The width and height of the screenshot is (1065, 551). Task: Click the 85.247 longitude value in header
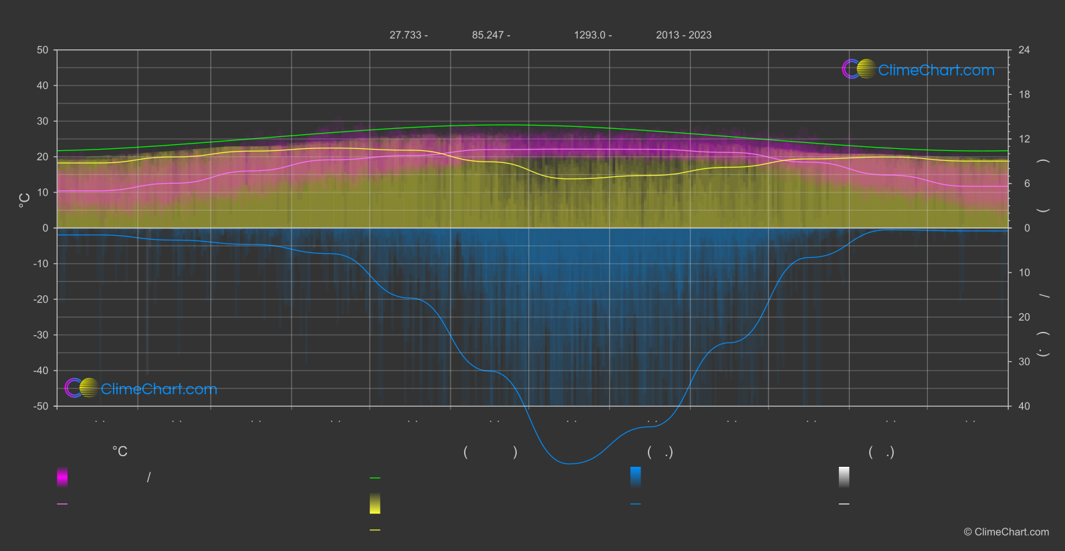[x=487, y=35]
